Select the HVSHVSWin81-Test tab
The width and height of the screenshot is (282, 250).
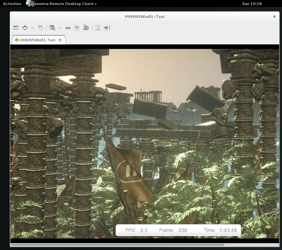click(39, 40)
